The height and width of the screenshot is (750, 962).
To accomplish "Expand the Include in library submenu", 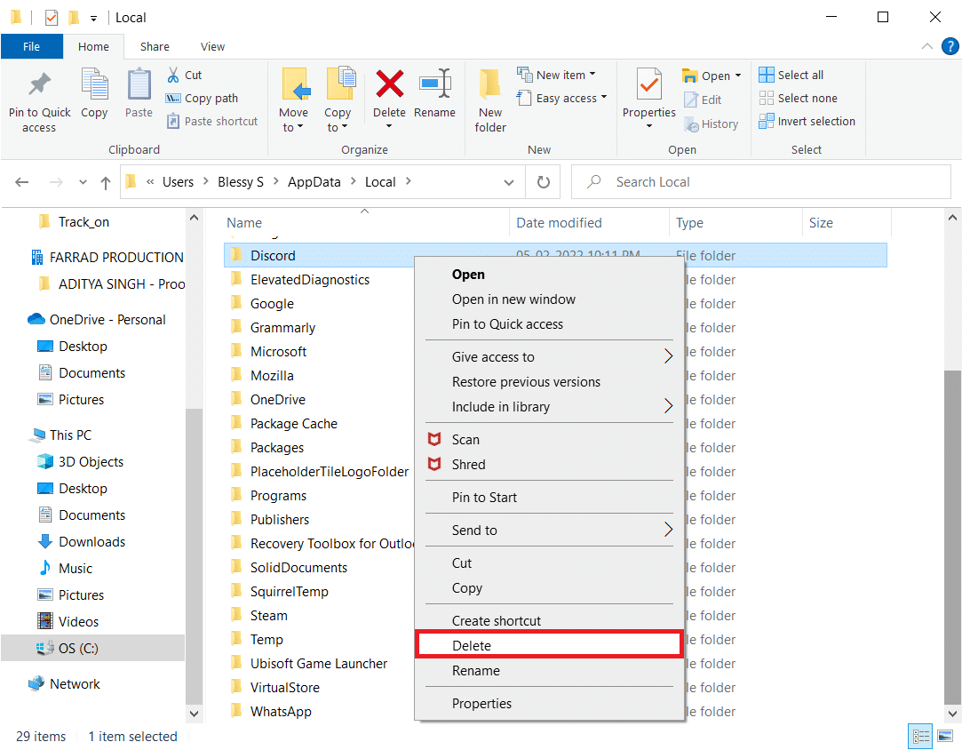I will coord(669,406).
